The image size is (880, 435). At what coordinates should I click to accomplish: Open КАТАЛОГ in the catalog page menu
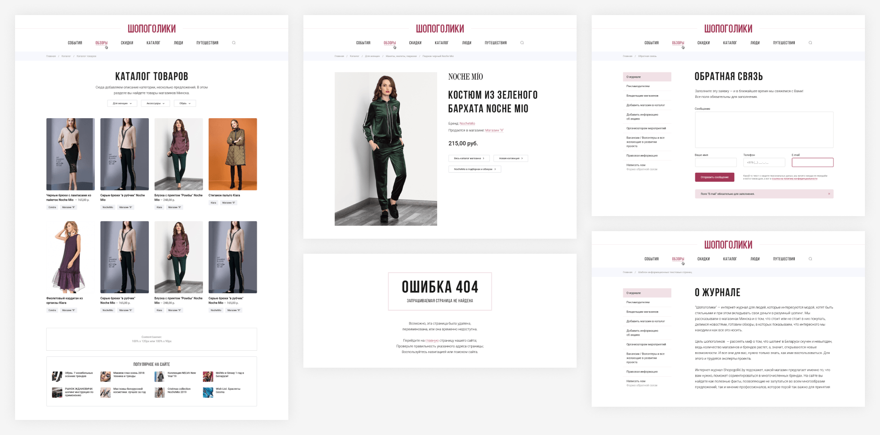tap(153, 43)
